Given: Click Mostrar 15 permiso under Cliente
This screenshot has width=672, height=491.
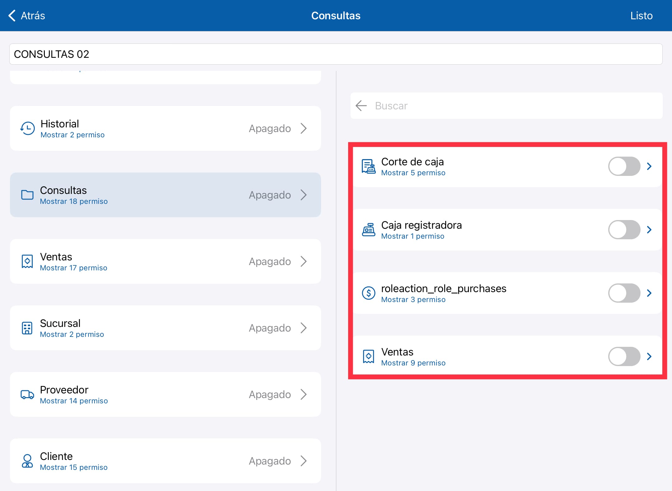Looking at the screenshot, I should click(x=74, y=467).
